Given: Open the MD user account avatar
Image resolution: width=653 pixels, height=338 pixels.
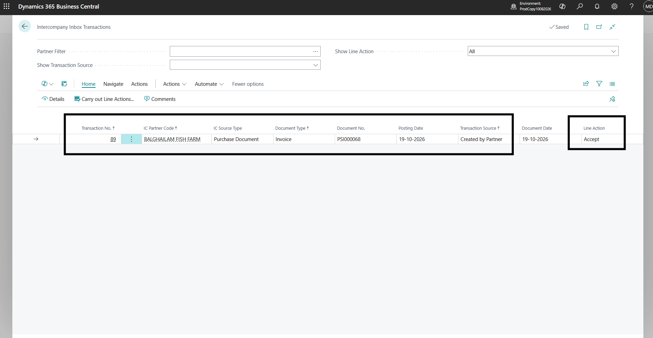Looking at the screenshot, I should (x=649, y=7).
